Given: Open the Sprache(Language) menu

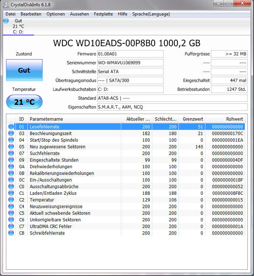Looking at the screenshot, I should (x=151, y=14).
